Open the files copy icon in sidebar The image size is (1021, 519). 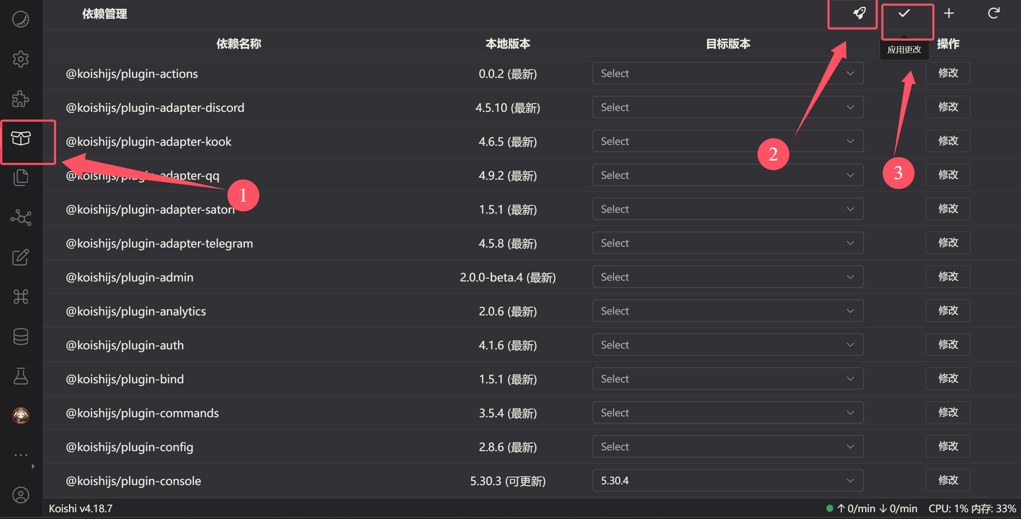point(21,178)
